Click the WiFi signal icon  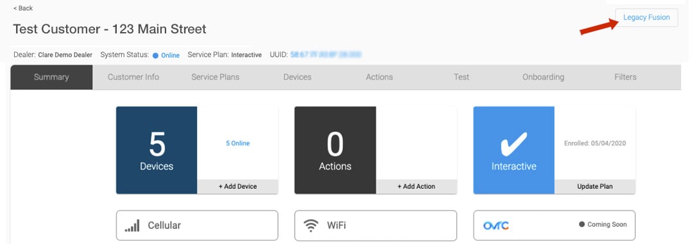point(311,225)
